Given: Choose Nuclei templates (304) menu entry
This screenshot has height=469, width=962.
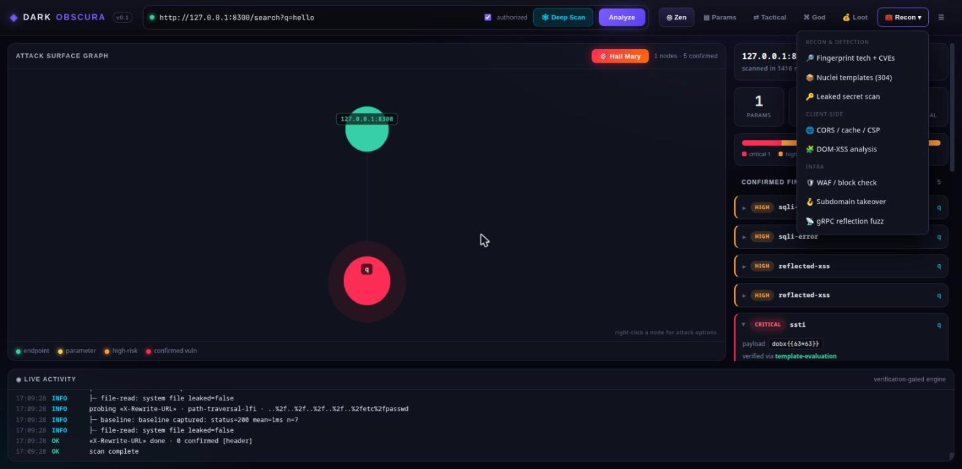Looking at the screenshot, I should click(862, 78).
